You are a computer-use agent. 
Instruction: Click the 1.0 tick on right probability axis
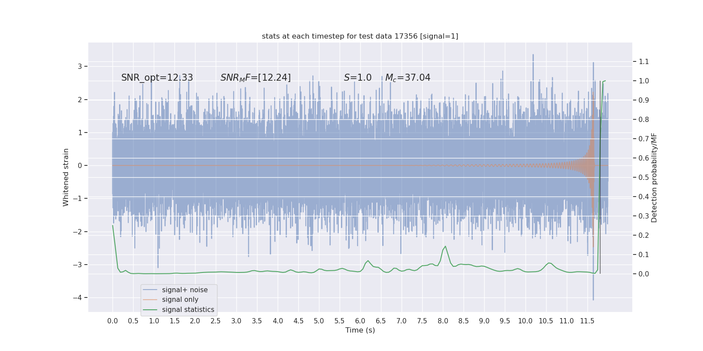pos(644,81)
